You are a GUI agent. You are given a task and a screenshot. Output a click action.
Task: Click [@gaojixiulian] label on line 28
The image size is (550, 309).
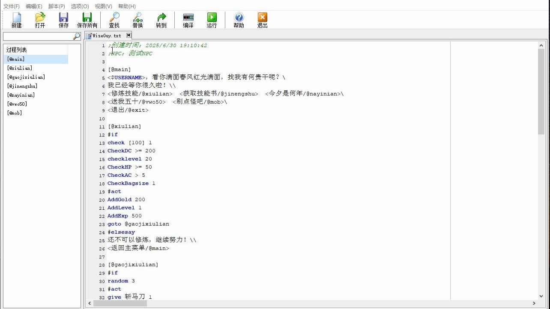pos(133,264)
